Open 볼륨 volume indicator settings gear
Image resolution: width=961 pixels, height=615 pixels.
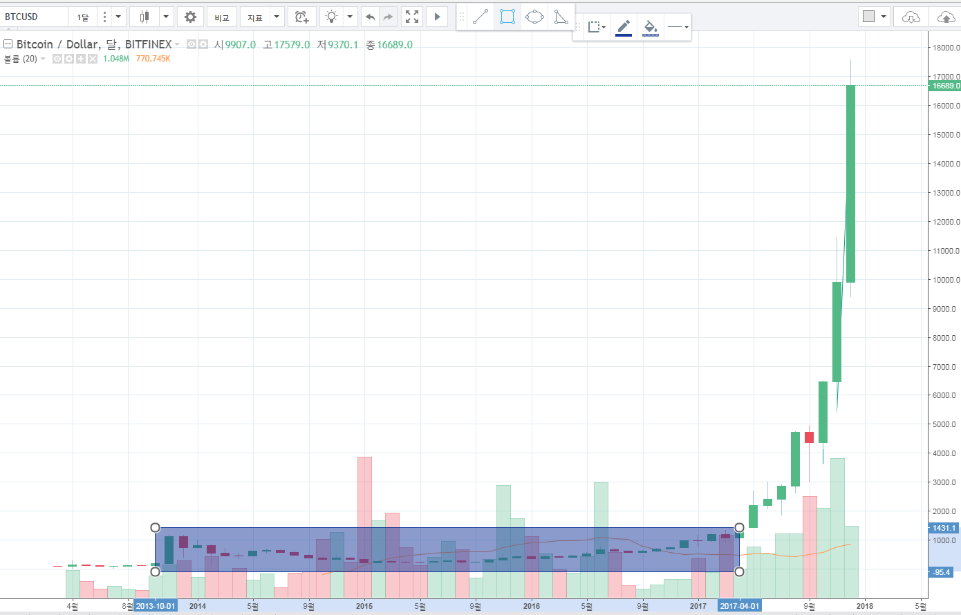click(69, 59)
